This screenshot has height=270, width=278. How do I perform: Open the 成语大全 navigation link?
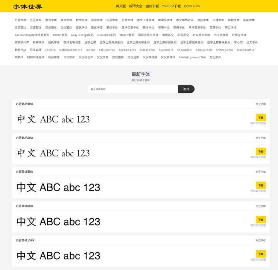(x=136, y=6)
